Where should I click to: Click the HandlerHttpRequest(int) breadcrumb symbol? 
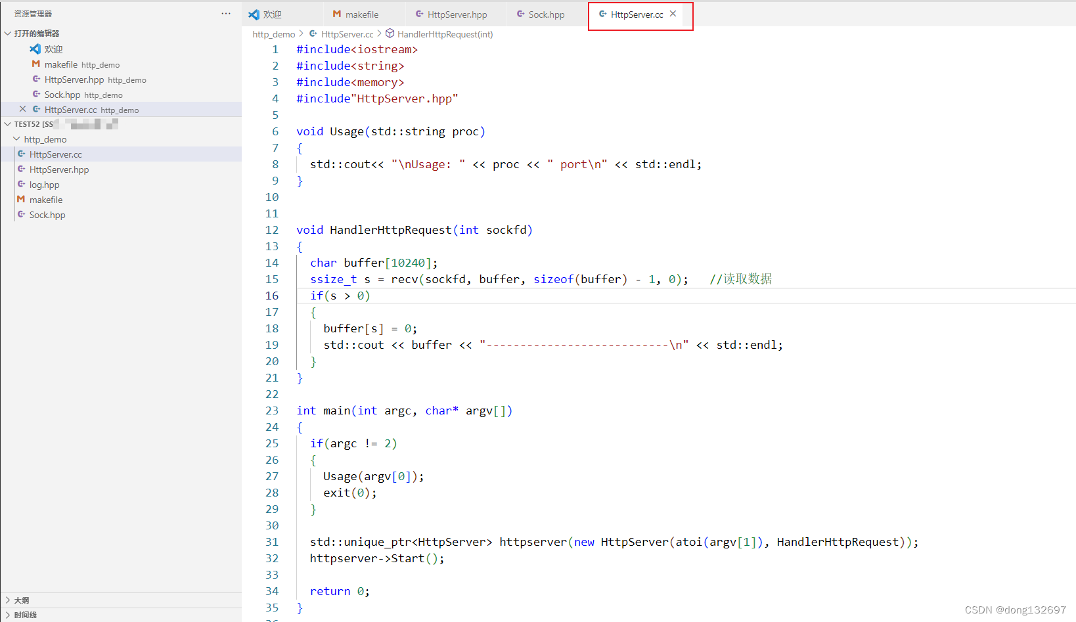pyautogui.click(x=445, y=34)
